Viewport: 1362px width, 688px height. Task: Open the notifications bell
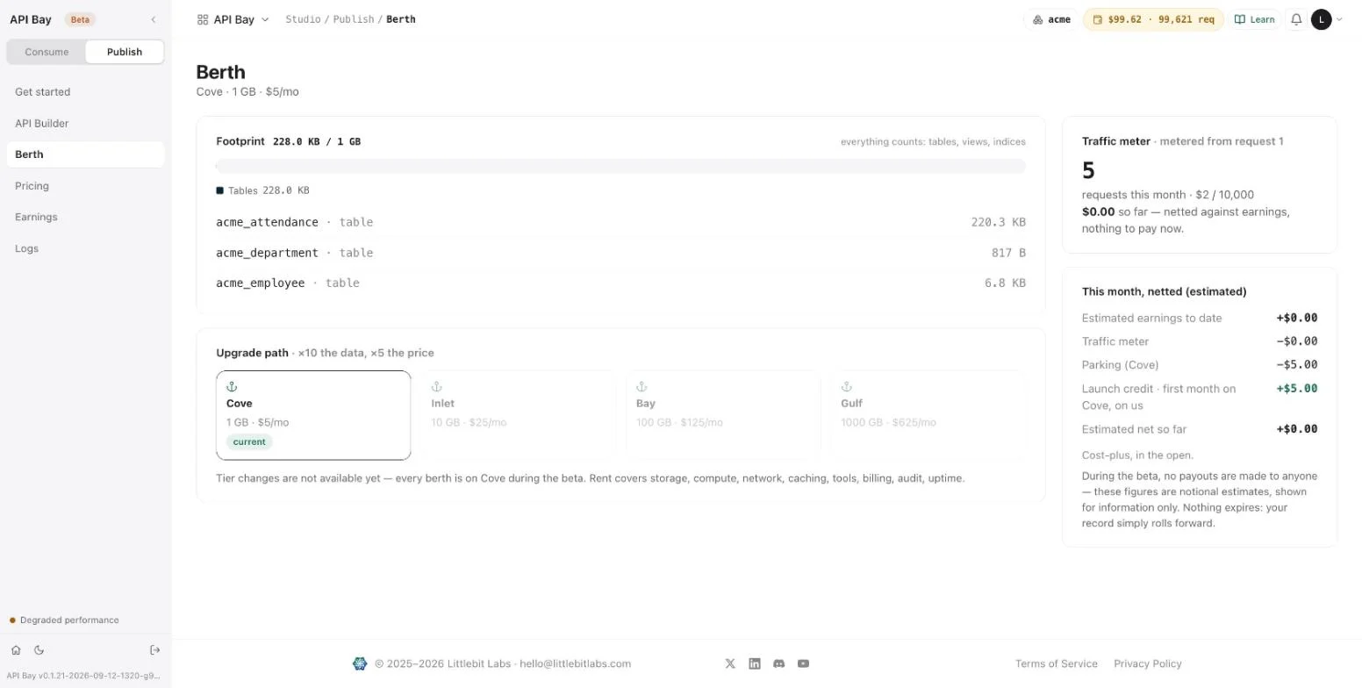click(x=1296, y=19)
